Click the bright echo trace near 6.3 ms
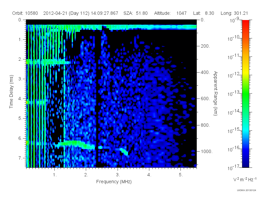The height and width of the screenshot is (197, 262). [75, 144]
